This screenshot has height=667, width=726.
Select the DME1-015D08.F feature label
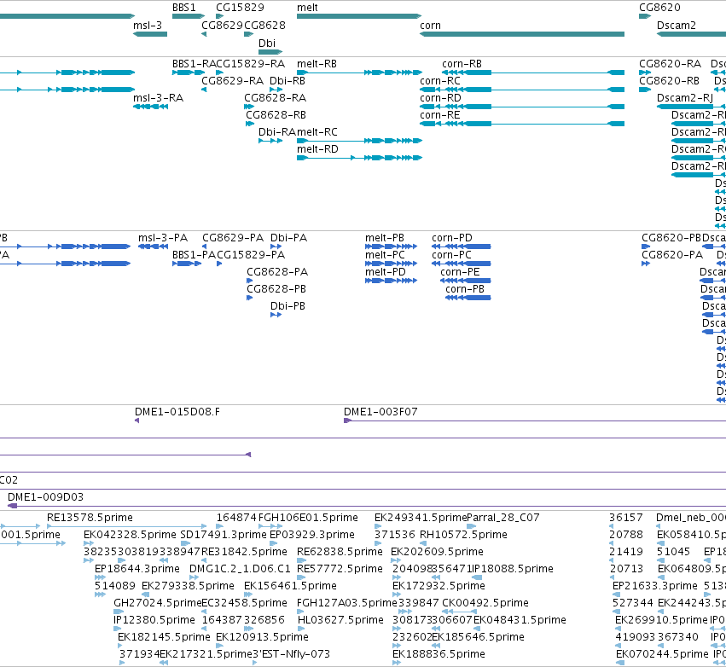tap(177, 412)
